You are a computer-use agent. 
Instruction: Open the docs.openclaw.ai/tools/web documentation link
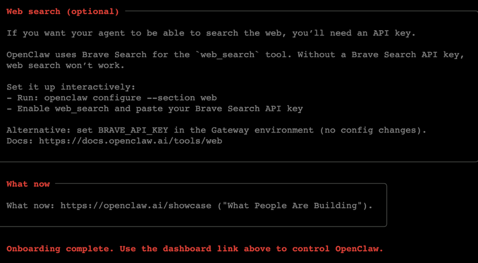pyautogui.click(x=131, y=141)
